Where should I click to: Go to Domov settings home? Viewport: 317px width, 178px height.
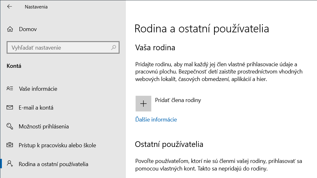28,29
